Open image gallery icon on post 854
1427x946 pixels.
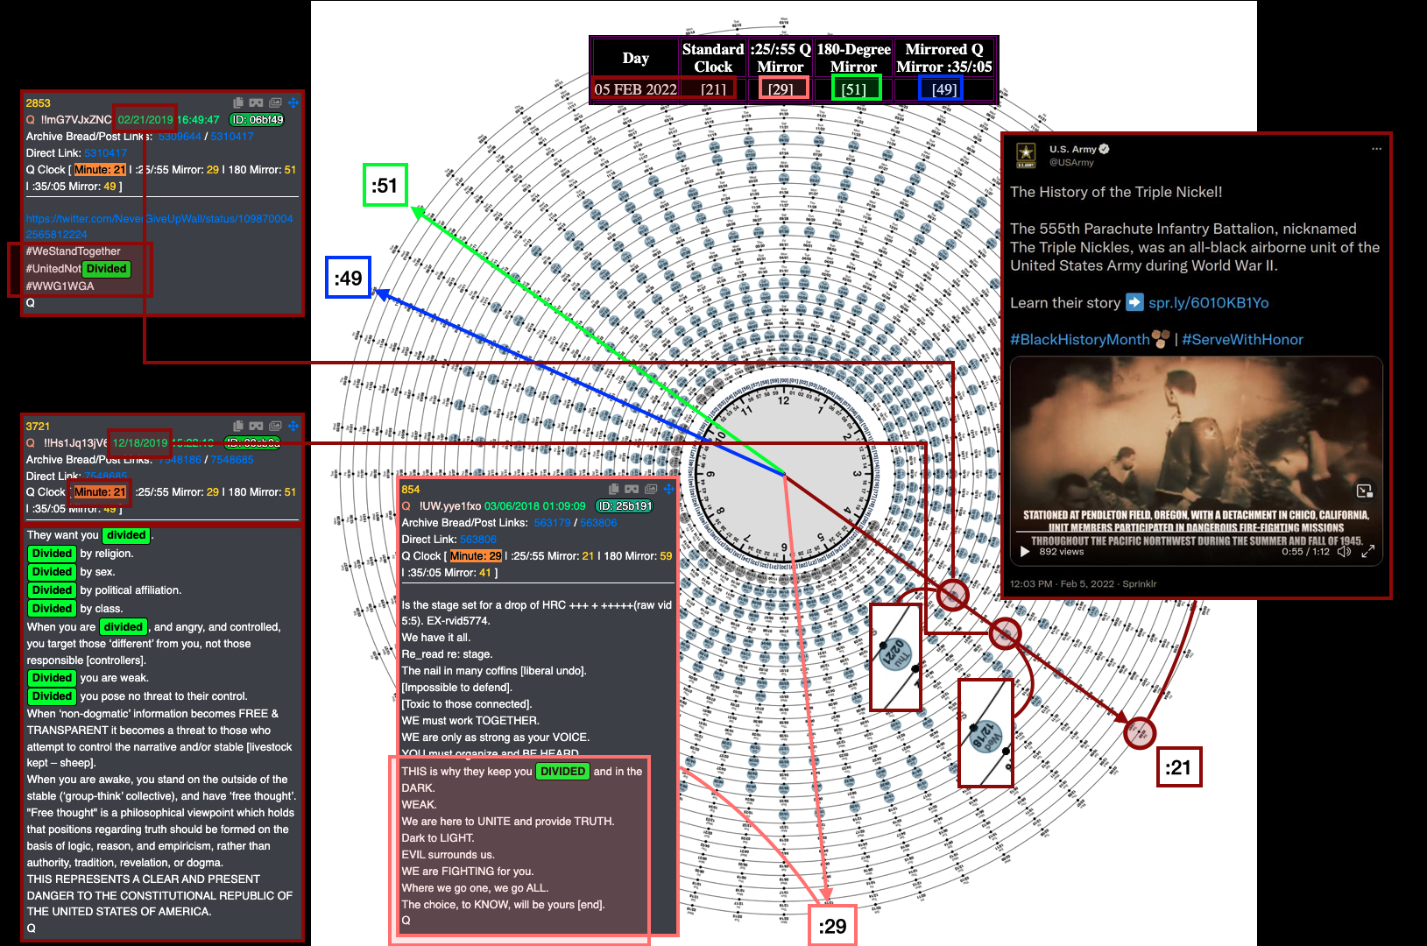point(651,489)
